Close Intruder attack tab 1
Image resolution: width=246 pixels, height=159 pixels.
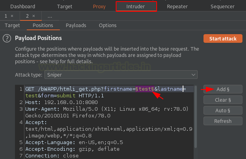[12, 16]
